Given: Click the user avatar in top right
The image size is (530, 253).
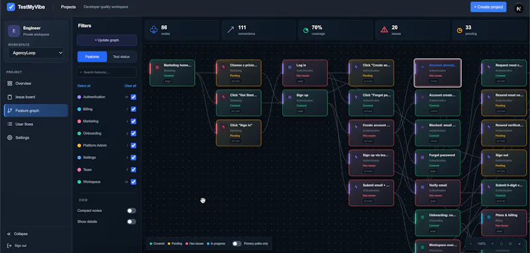Looking at the screenshot, I should tap(519, 9).
